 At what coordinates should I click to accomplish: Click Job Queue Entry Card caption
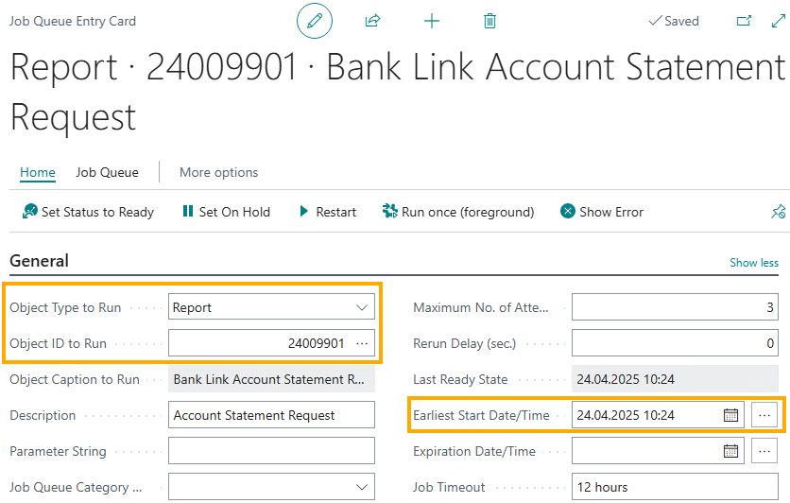[x=73, y=21]
